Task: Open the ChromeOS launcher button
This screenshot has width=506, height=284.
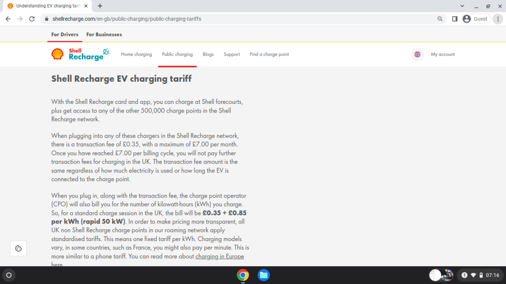Action: coord(9,275)
